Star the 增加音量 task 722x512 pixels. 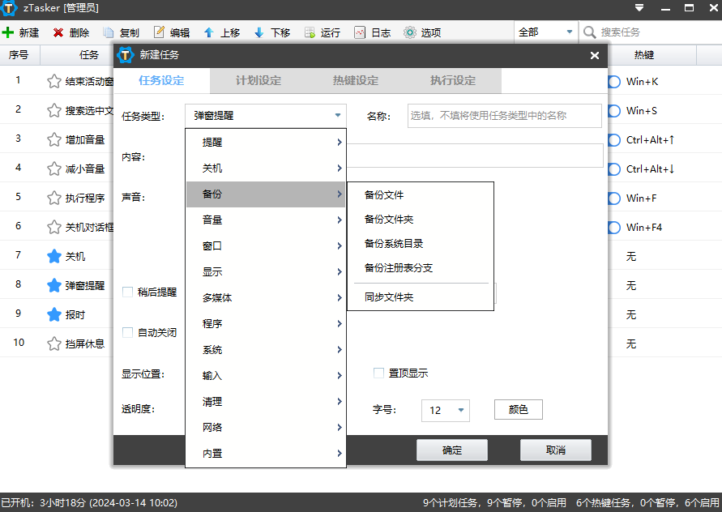coord(53,139)
